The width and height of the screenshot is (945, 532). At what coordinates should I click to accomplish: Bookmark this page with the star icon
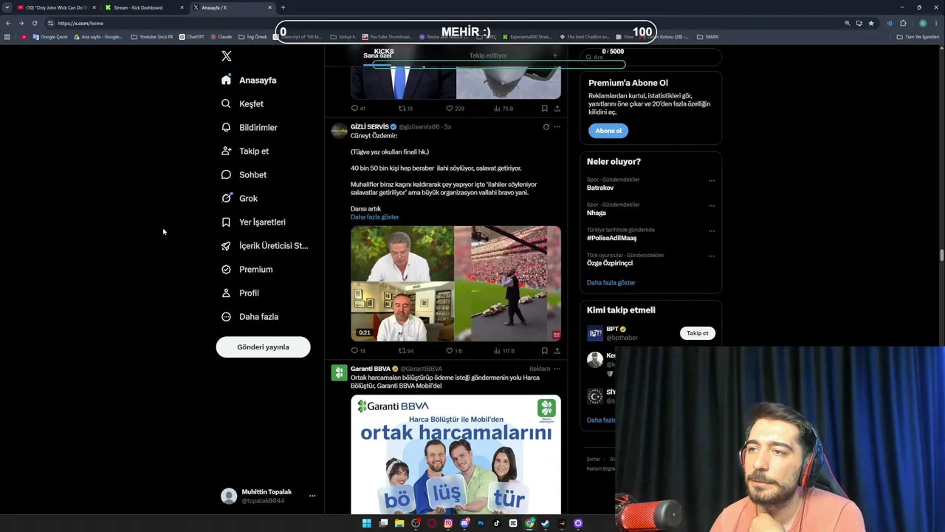[871, 23]
